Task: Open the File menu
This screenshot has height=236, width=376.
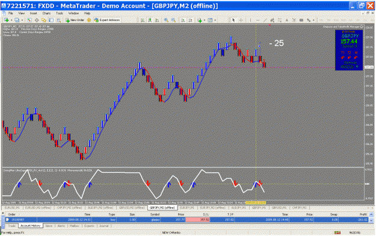Action: click(11, 13)
